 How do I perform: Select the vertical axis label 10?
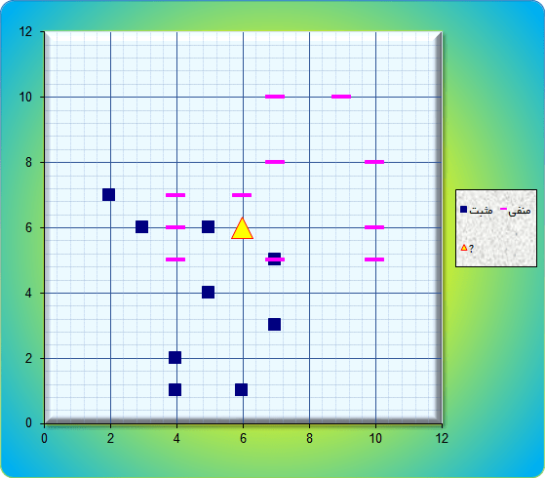[x=25, y=97]
